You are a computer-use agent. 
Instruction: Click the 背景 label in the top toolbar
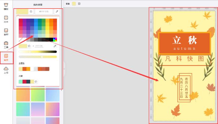[x=68, y=4]
